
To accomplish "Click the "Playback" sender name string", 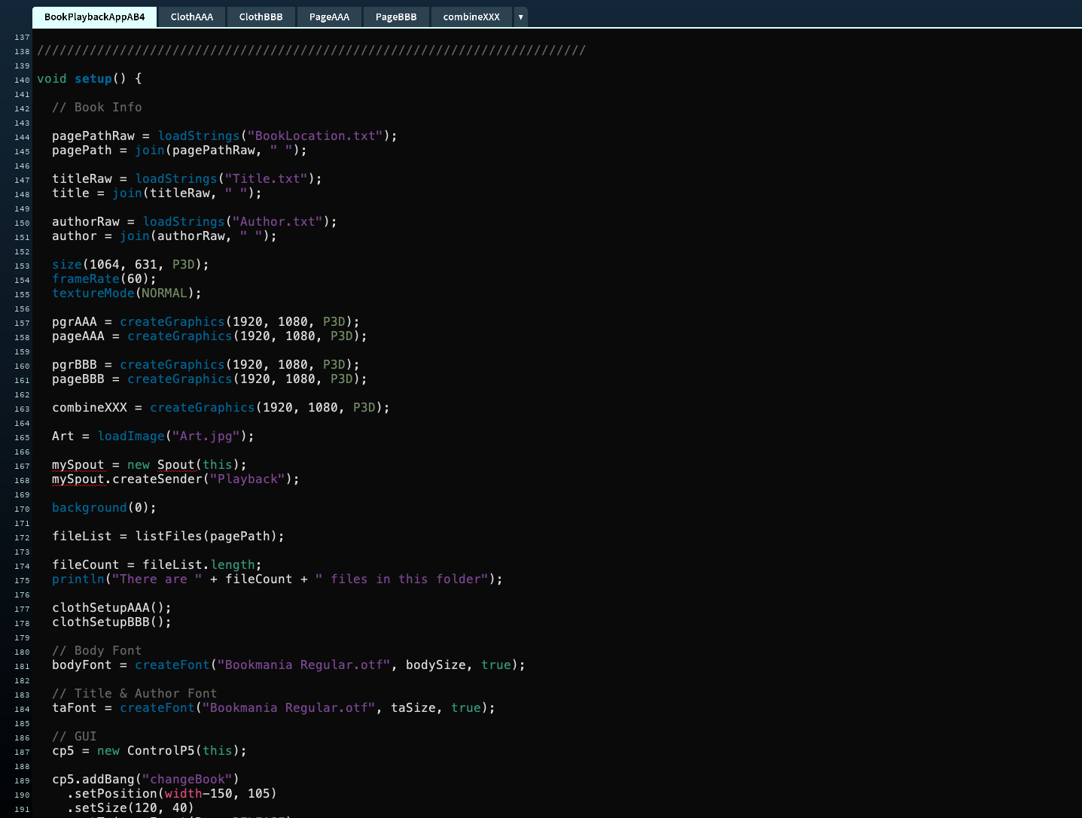I will pyautogui.click(x=248, y=479).
